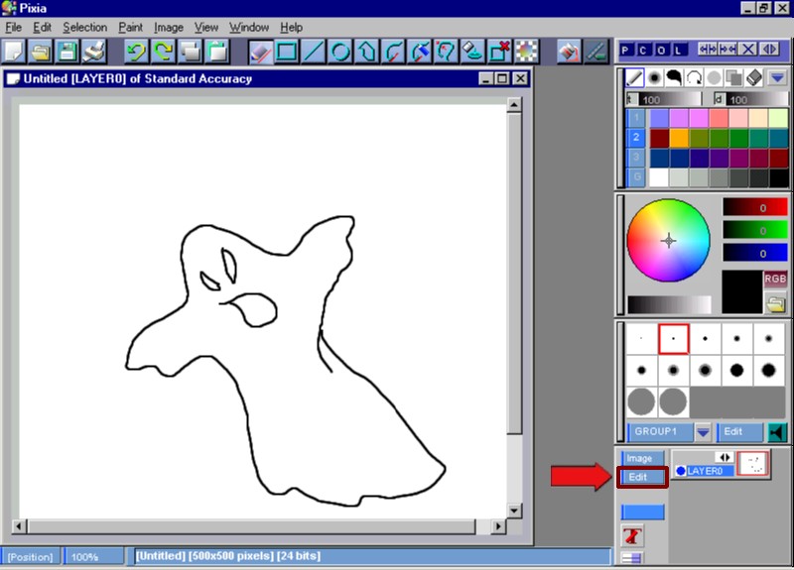
Task: Select the rectangle selection tool
Action: click(x=288, y=51)
